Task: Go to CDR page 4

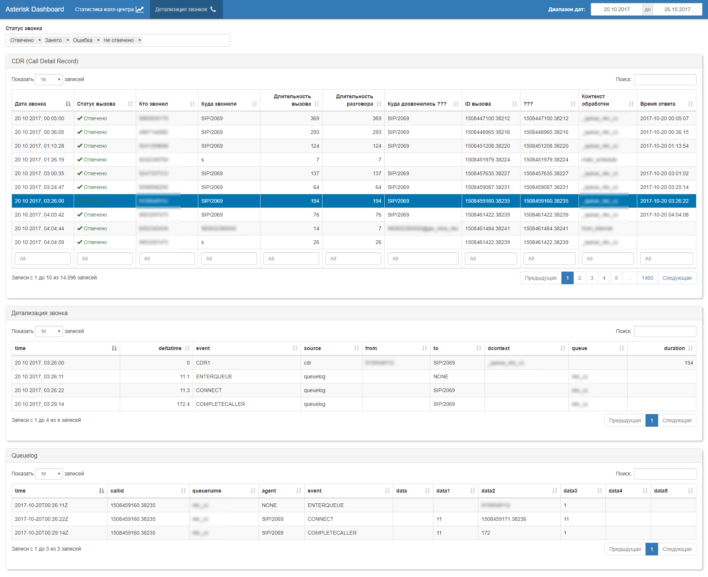Action: coord(604,278)
